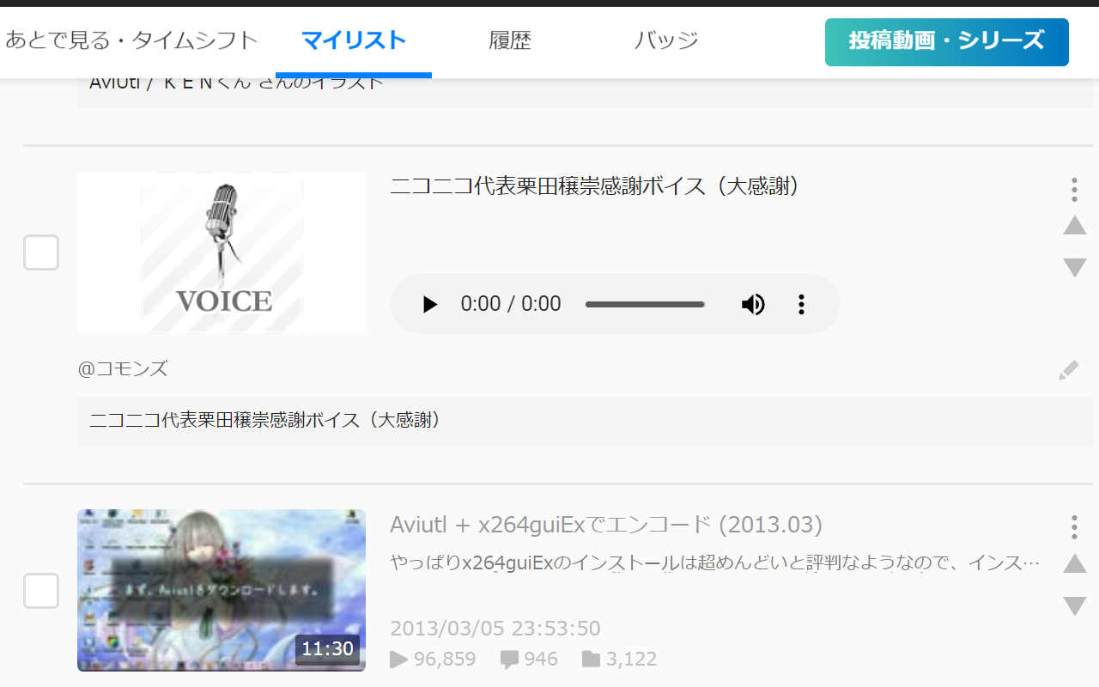Switch to the 履歴 tab
The image size is (1099, 687).
tap(510, 40)
